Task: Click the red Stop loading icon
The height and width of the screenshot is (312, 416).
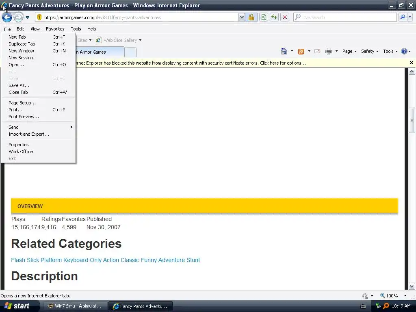Action: pyautogui.click(x=285, y=17)
